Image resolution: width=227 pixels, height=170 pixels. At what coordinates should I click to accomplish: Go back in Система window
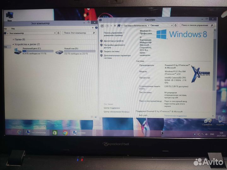pyautogui.click(x=102, y=26)
